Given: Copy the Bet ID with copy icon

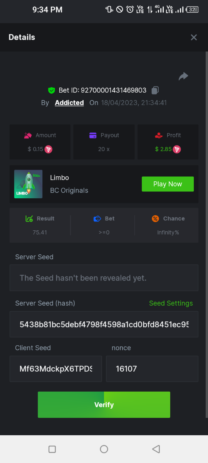Looking at the screenshot, I should [155, 90].
